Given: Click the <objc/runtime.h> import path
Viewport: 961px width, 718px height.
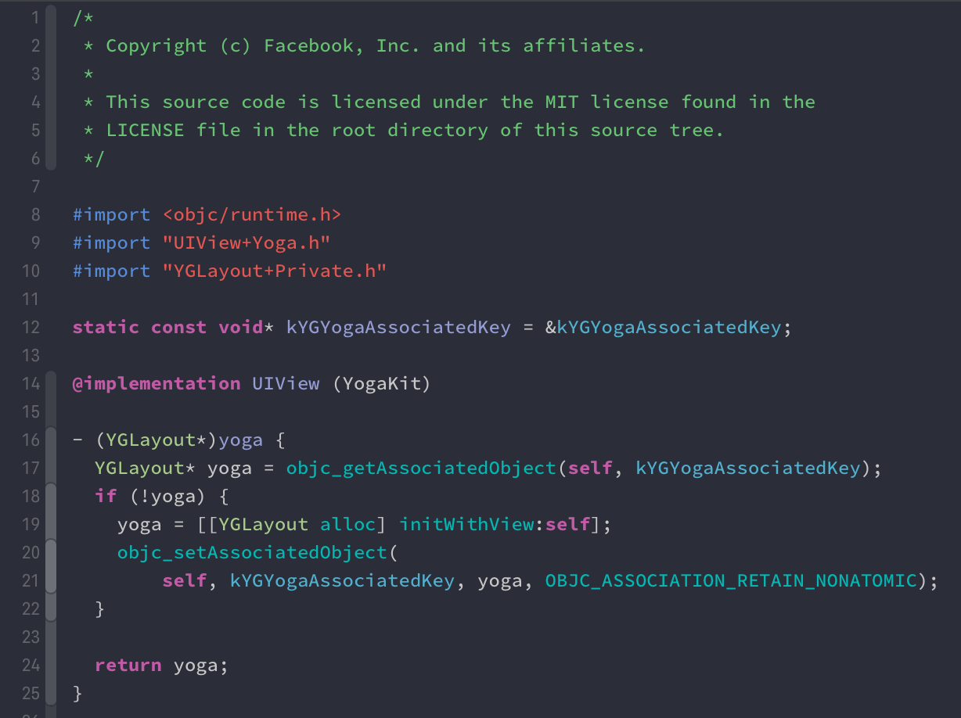Looking at the screenshot, I should [x=252, y=214].
